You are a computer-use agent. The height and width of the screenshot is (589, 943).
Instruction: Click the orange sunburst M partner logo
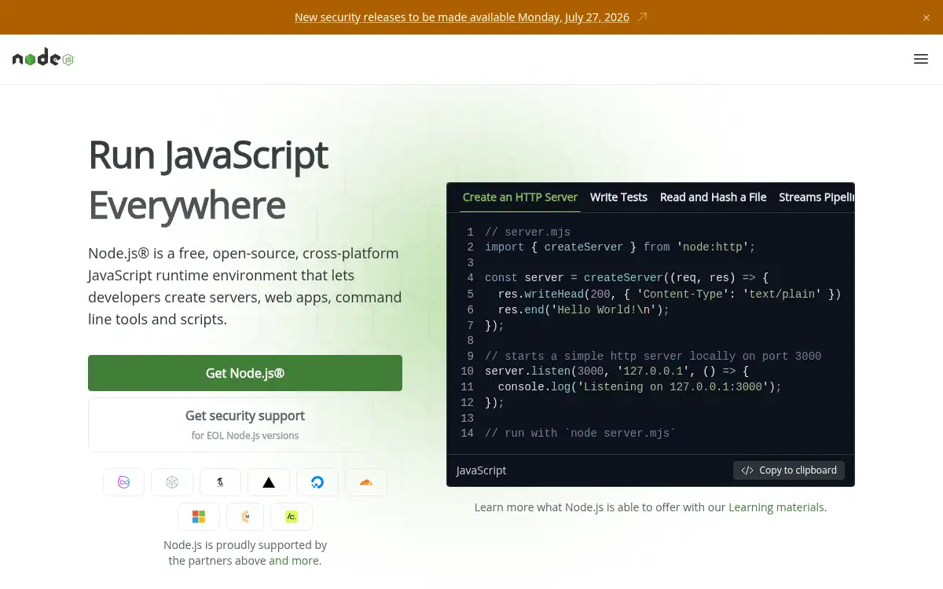click(x=245, y=517)
